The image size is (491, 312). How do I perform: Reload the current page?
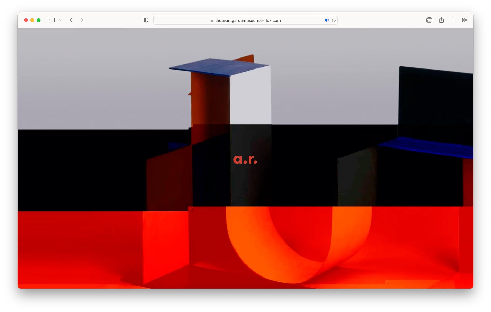click(x=333, y=20)
